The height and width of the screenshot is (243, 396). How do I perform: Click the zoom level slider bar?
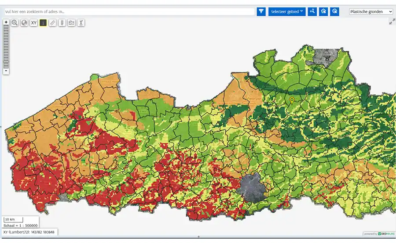[6, 44]
